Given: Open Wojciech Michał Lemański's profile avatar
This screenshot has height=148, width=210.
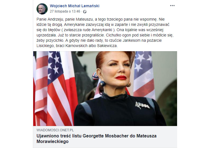Looking at the screenshot, I should pos(42,9).
